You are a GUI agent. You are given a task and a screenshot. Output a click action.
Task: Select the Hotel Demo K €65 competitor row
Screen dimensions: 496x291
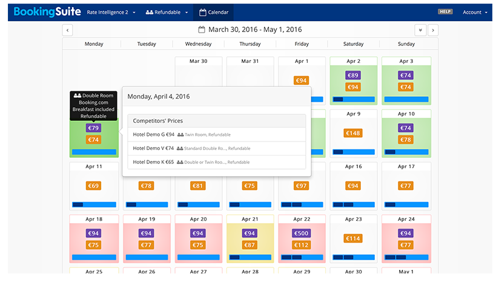coord(216,162)
